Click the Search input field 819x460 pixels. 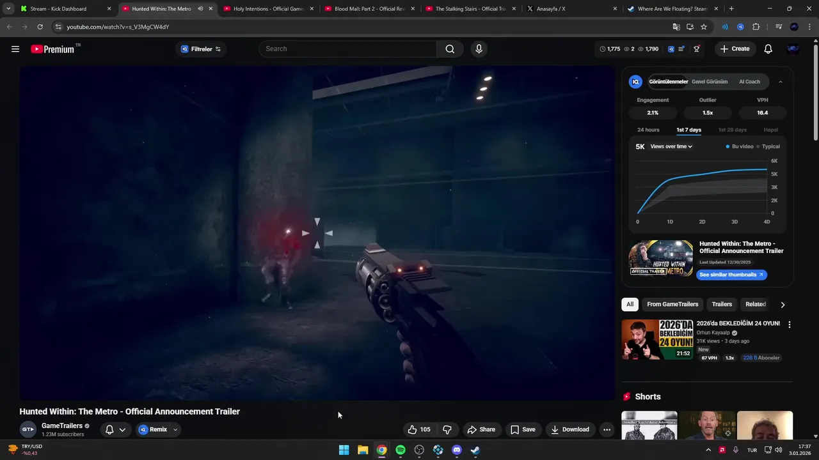point(348,49)
